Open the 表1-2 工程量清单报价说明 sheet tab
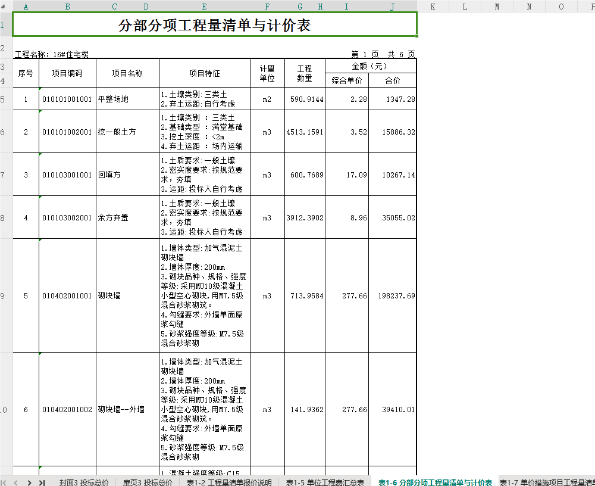Screen dimensions: 595x486 229,482
